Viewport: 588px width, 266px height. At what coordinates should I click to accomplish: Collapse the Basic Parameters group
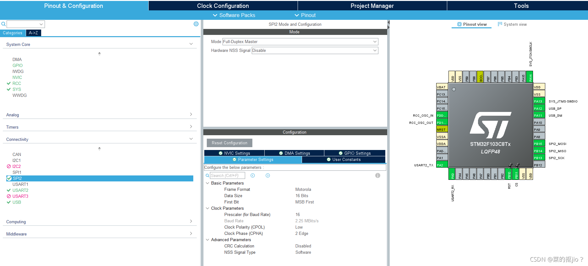click(x=207, y=183)
